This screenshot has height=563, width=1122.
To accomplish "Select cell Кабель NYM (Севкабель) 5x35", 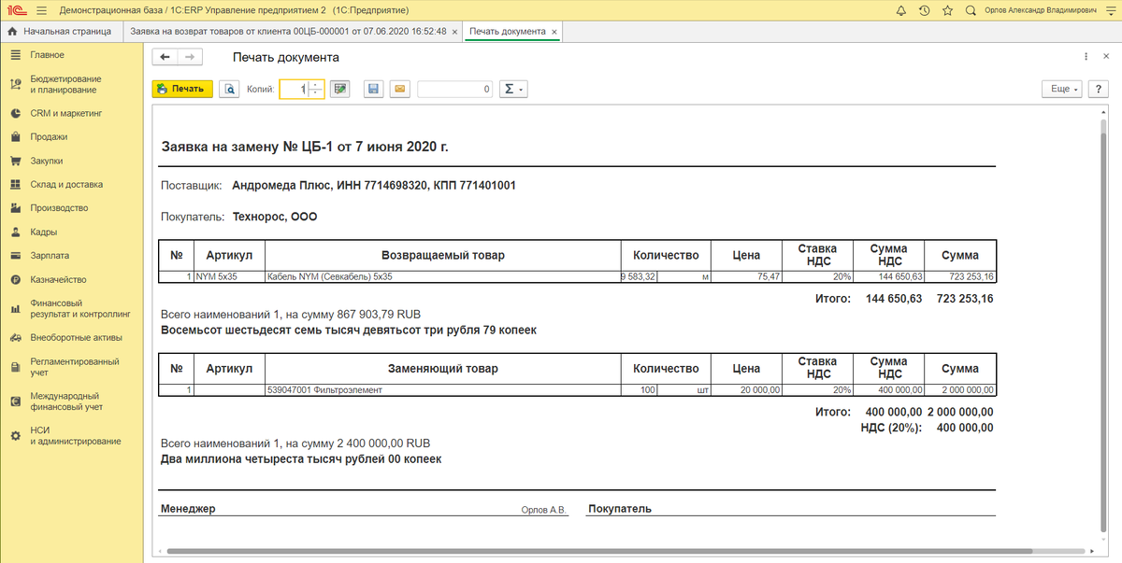I will (443, 277).
